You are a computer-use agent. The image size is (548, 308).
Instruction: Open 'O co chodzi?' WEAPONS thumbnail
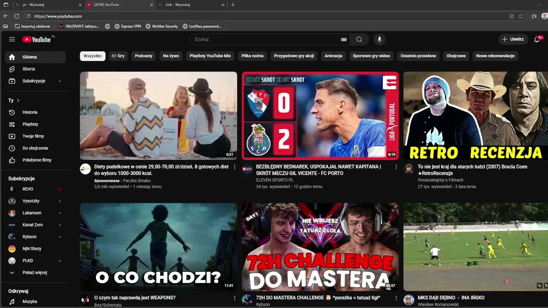click(x=158, y=247)
